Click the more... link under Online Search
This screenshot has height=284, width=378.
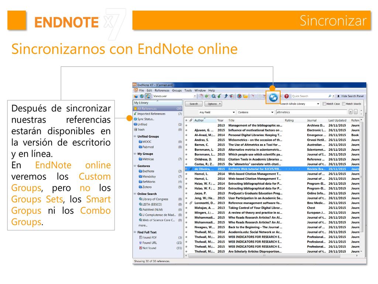point(143,225)
